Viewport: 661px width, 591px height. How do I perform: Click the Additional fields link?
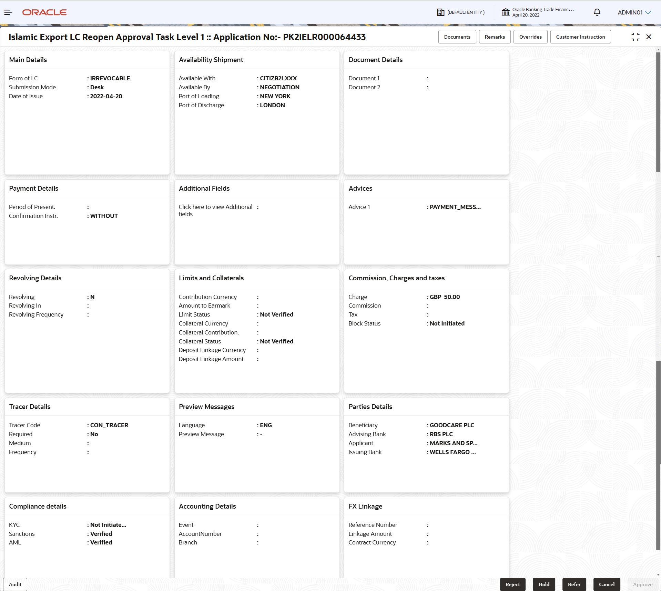[215, 210]
